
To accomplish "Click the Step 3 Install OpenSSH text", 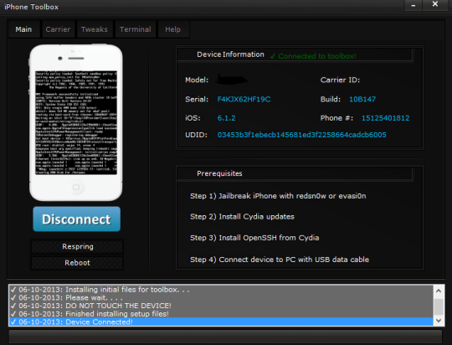I will [254, 238].
